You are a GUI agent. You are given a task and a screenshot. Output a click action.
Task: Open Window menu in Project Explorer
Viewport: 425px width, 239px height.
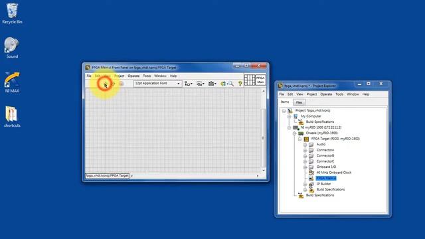point(353,94)
